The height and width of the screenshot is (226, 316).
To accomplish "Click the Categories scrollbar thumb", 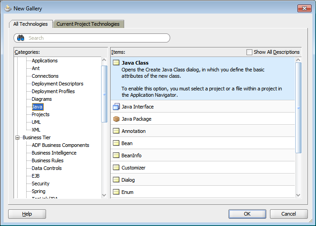I will pyautogui.click(x=104, y=94).
